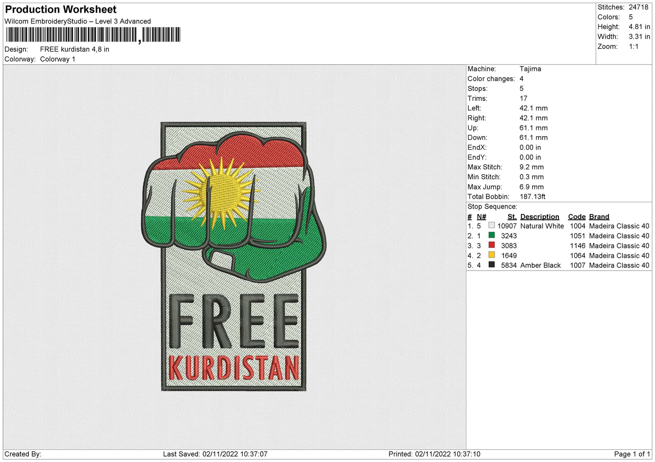Click the Up value '61.1 mm'
This screenshot has height=462, width=655.
pyautogui.click(x=534, y=128)
